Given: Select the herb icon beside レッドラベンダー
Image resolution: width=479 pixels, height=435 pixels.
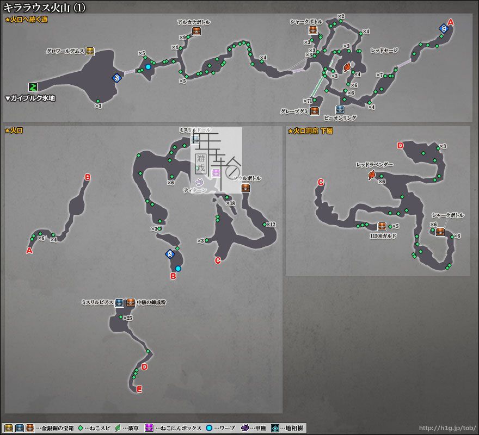Looking at the screenshot, I should 372,175.
